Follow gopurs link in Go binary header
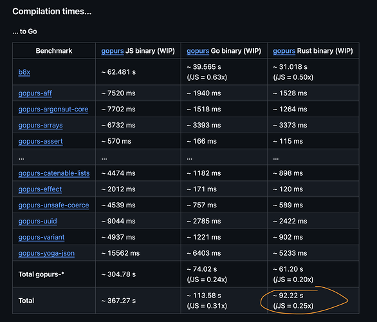 (198, 51)
